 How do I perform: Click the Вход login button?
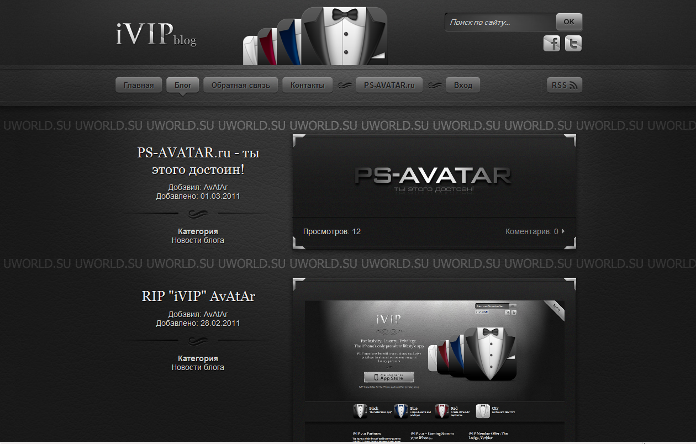[463, 85]
